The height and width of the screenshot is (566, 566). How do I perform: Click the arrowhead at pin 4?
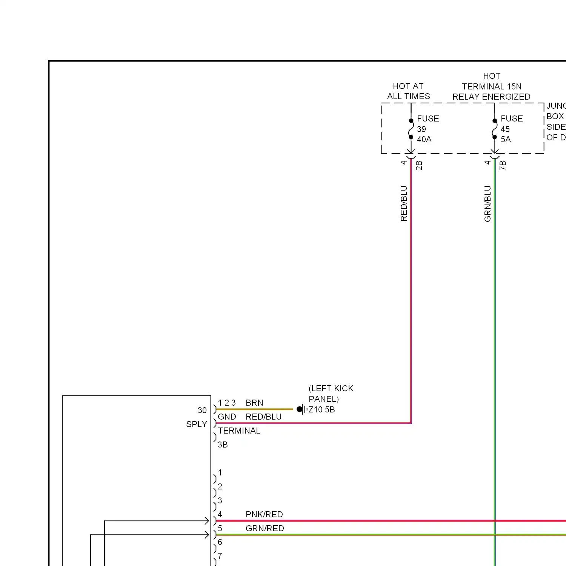pyautogui.click(x=206, y=521)
